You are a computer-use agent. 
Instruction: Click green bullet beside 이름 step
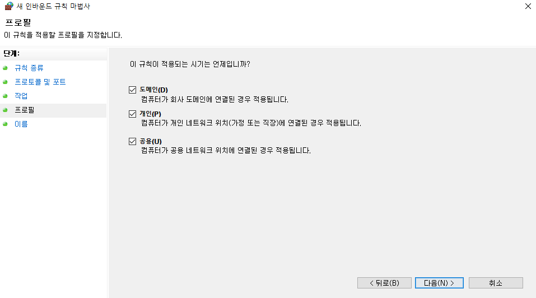pos(5,124)
